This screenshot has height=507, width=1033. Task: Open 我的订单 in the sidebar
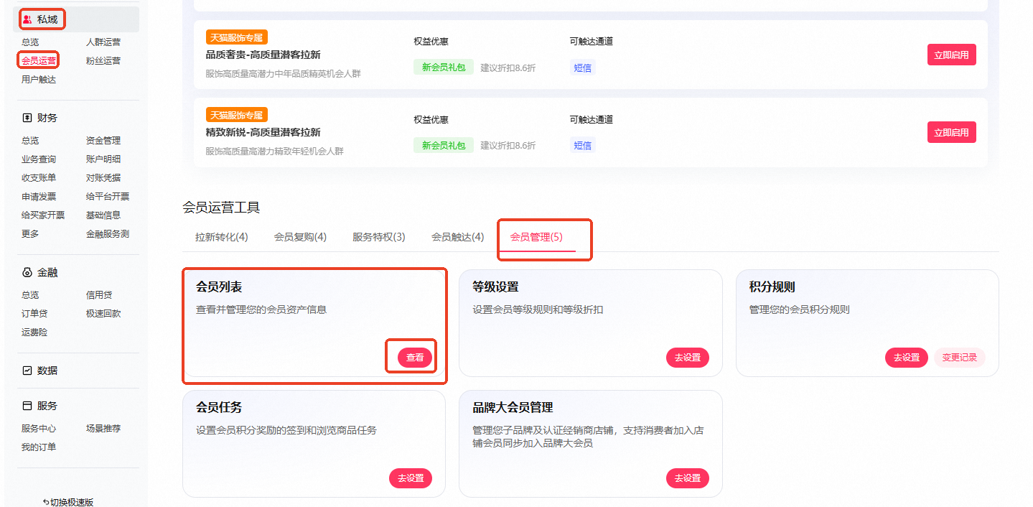pyautogui.click(x=39, y=447)
